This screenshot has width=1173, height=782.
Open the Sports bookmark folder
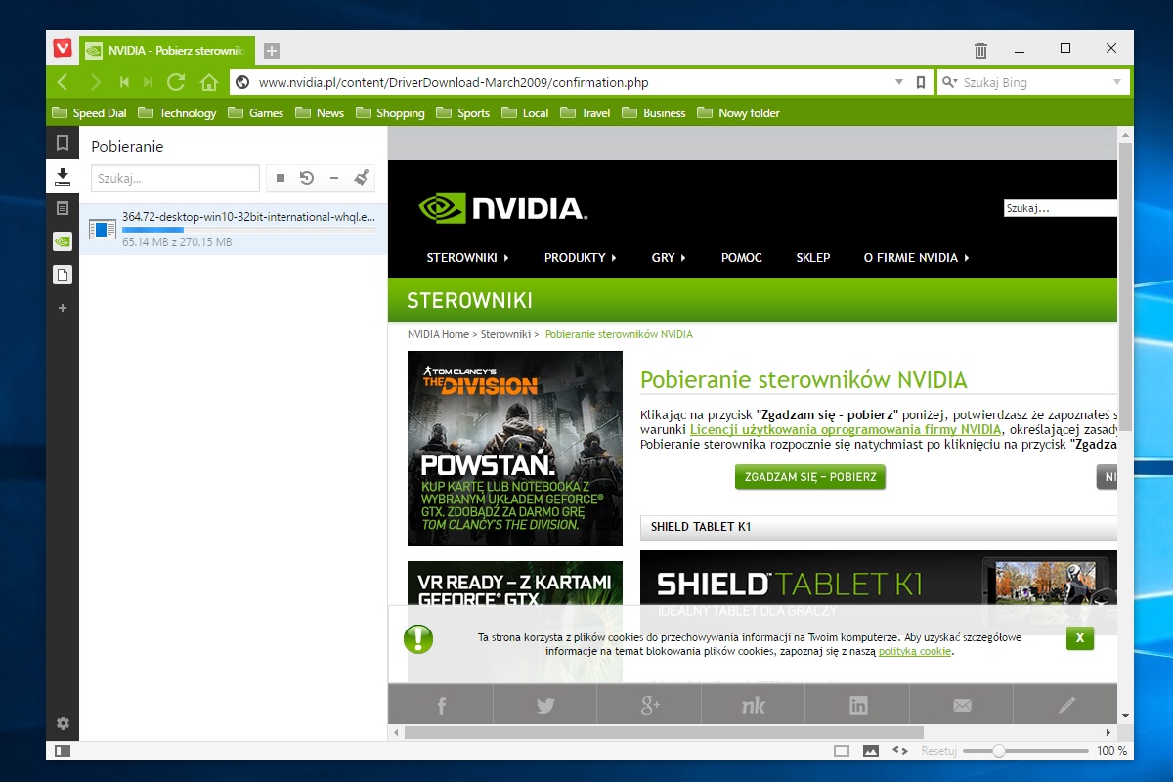[x=463, y=113]
